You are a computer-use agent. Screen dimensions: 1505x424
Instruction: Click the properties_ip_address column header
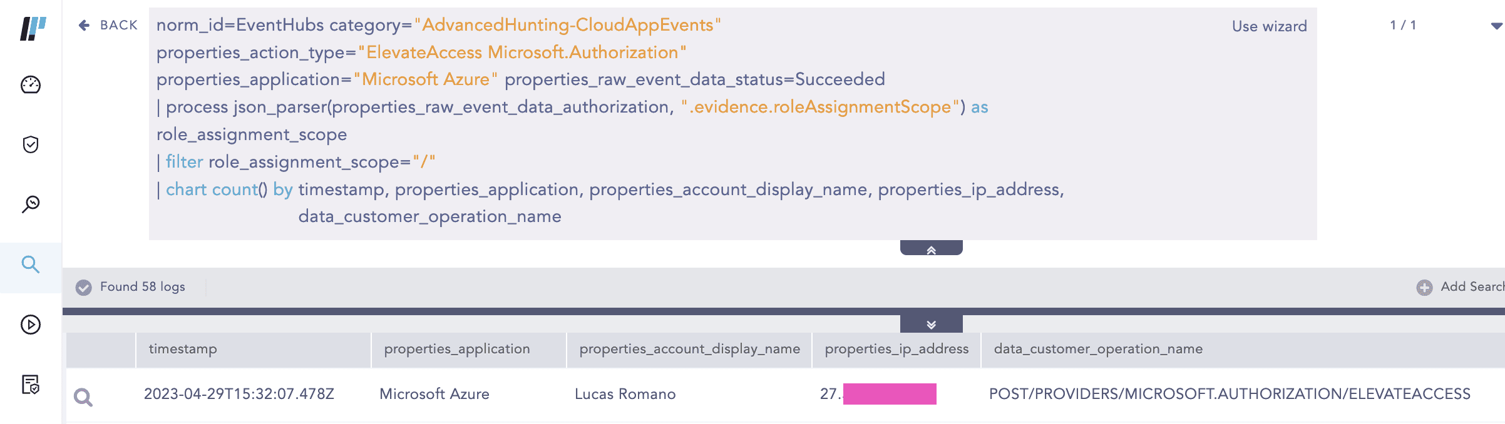(896, 349)
